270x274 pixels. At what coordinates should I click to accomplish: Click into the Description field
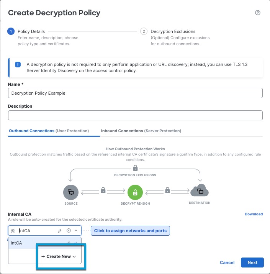(135, 115)
